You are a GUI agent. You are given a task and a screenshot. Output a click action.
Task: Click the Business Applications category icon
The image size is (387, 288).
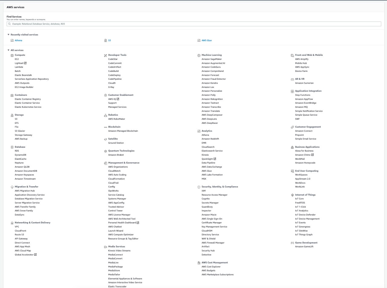[292, 147]
